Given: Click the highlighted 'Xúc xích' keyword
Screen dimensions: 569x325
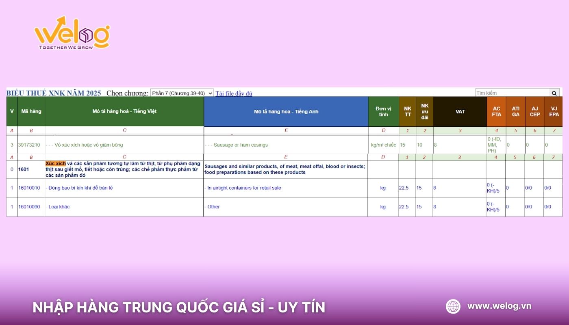Looking at the screenshot, I should (56, 163).
